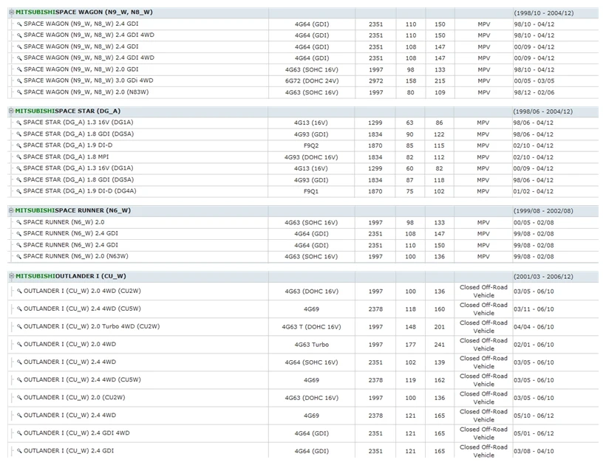Click magnifier icon beside SPACE RUNNER 2.0 (N63W)
The image size is (606, 465).
pyautogui.click(x=18, y=257)
